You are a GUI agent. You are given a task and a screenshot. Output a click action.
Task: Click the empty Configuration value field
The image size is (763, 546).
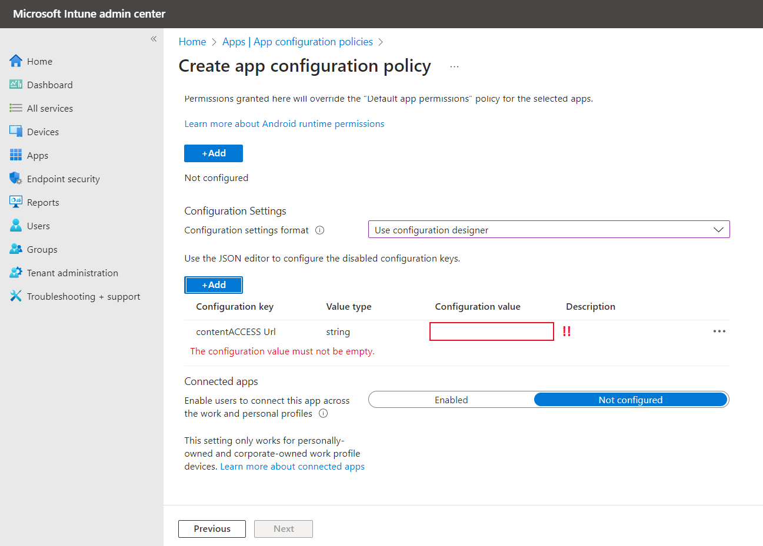tap(491, 331)
